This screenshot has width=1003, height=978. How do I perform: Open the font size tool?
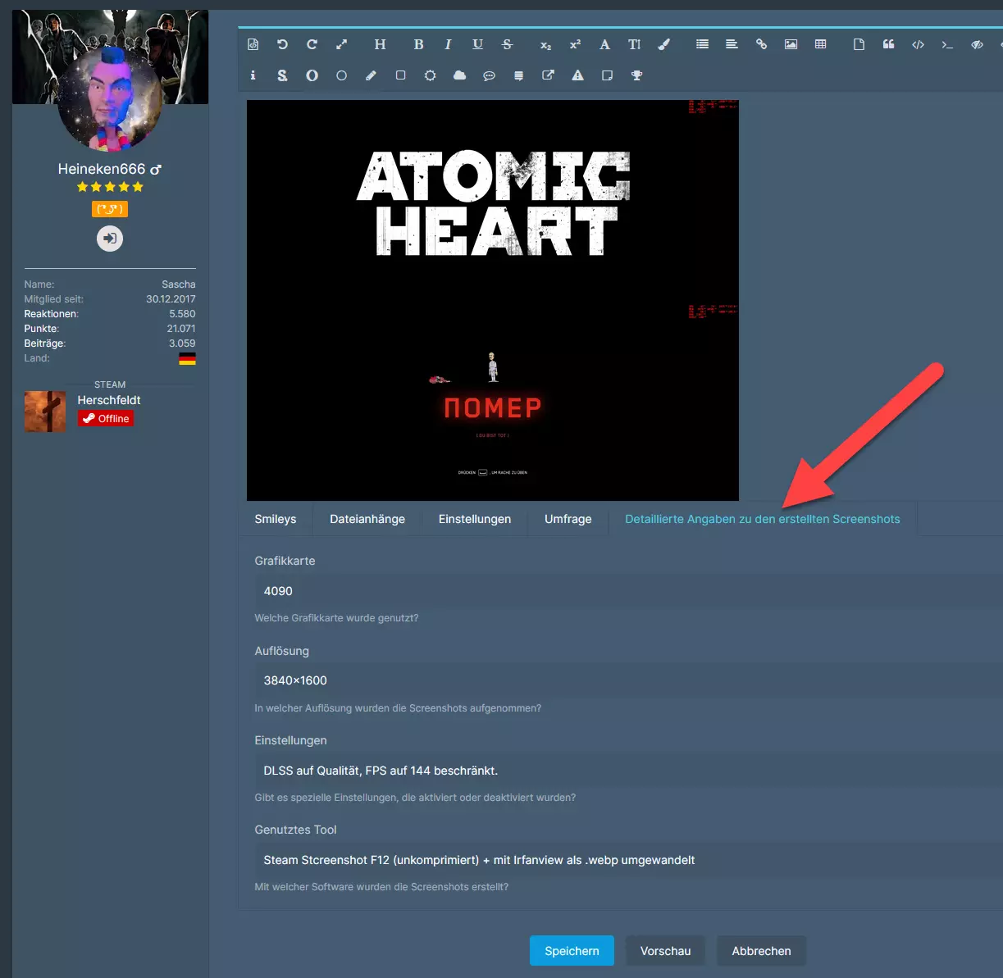pyautogui.click(x=634, y=44)
